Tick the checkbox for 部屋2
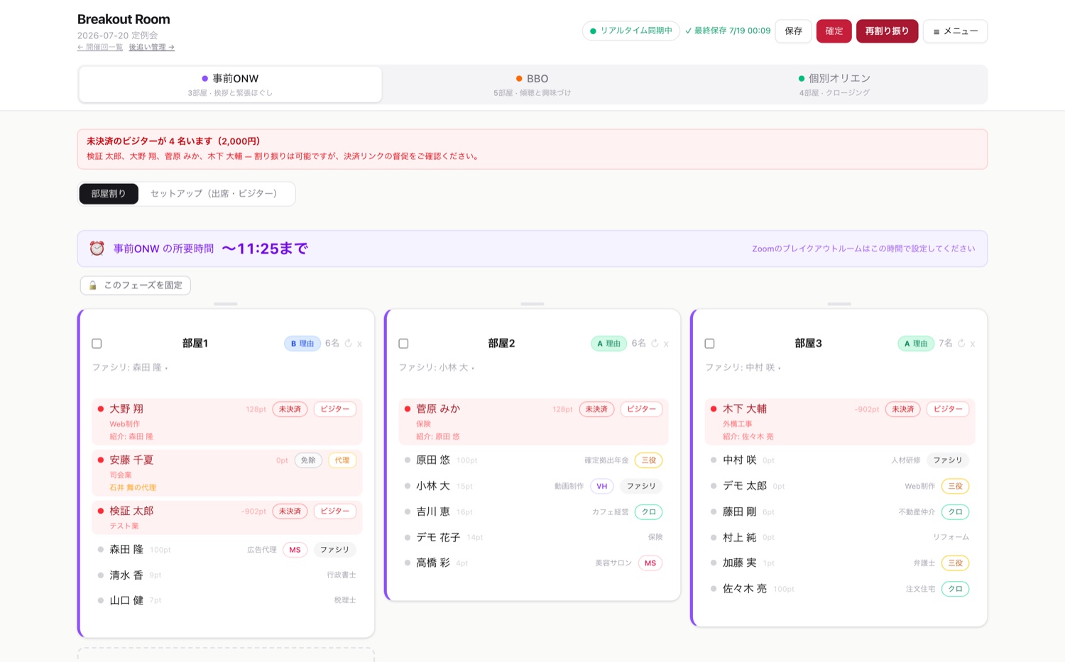This screenshot has height=662, width=1065. pos(403,343)
